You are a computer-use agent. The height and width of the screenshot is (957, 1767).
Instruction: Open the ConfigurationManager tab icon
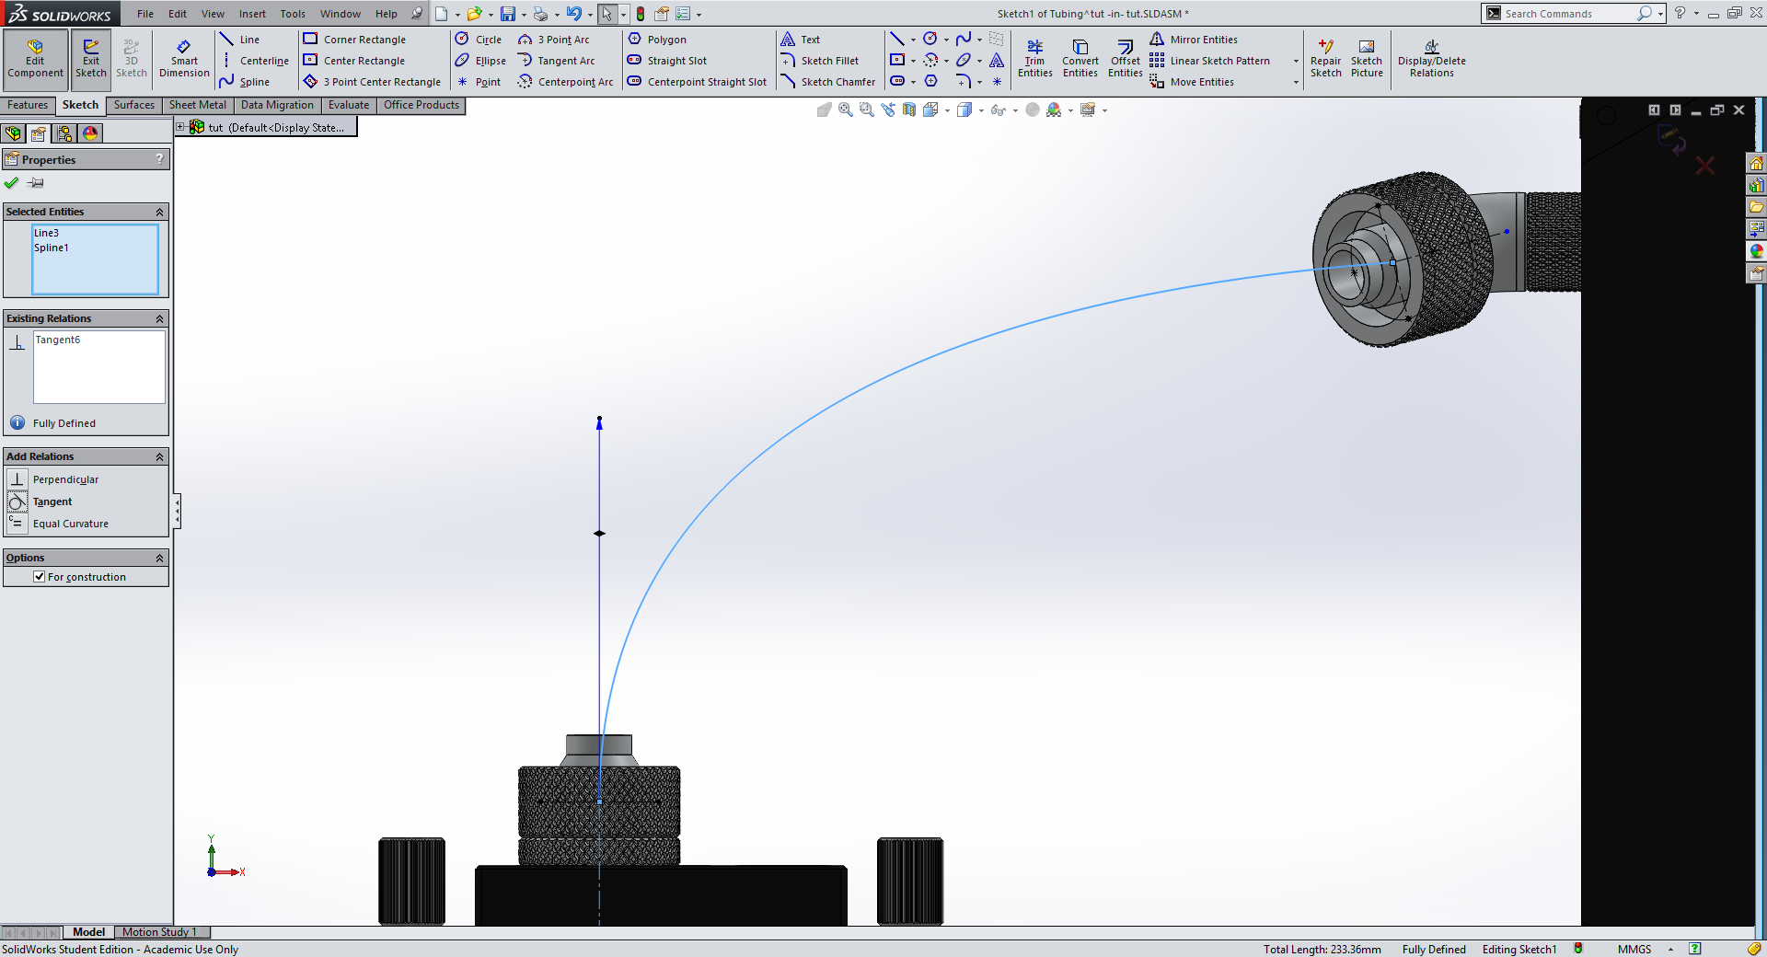[64, 133]
